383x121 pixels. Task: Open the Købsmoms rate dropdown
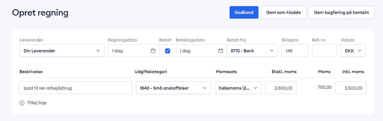pyautogui.click(x=238, y=88)
